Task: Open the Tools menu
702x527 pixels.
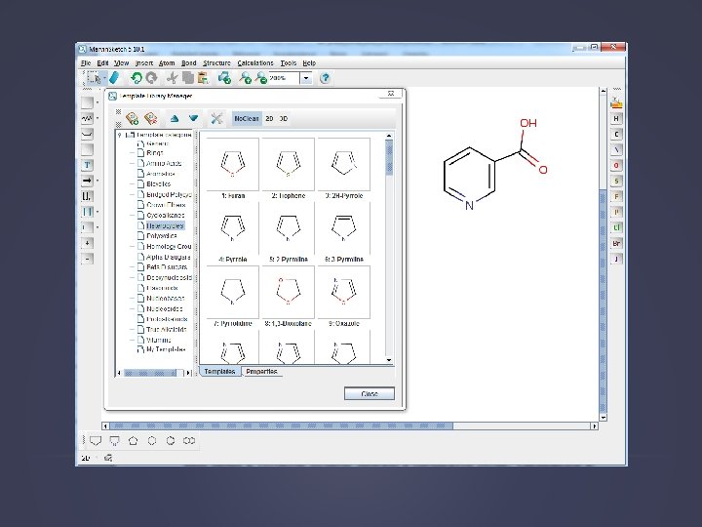Action: (x=289, y=63)
